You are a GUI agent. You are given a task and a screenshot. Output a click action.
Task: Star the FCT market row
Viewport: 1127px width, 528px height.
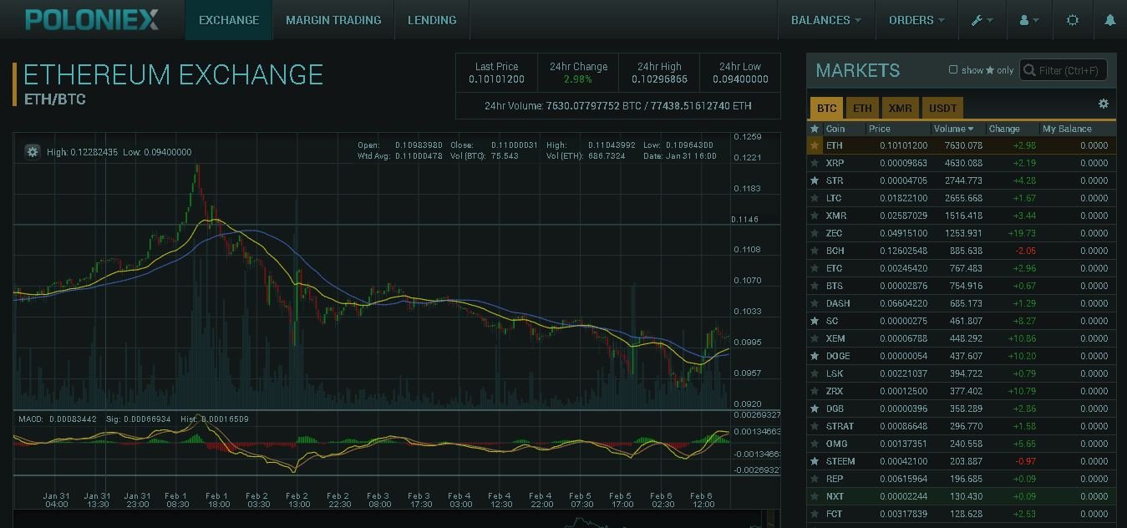814,514
